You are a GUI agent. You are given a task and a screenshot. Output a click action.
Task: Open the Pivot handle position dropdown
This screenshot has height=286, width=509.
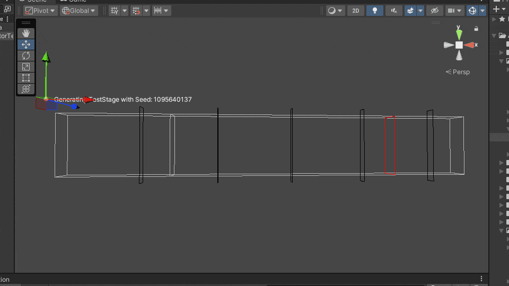pyautogui.click(x=40, y=11)
